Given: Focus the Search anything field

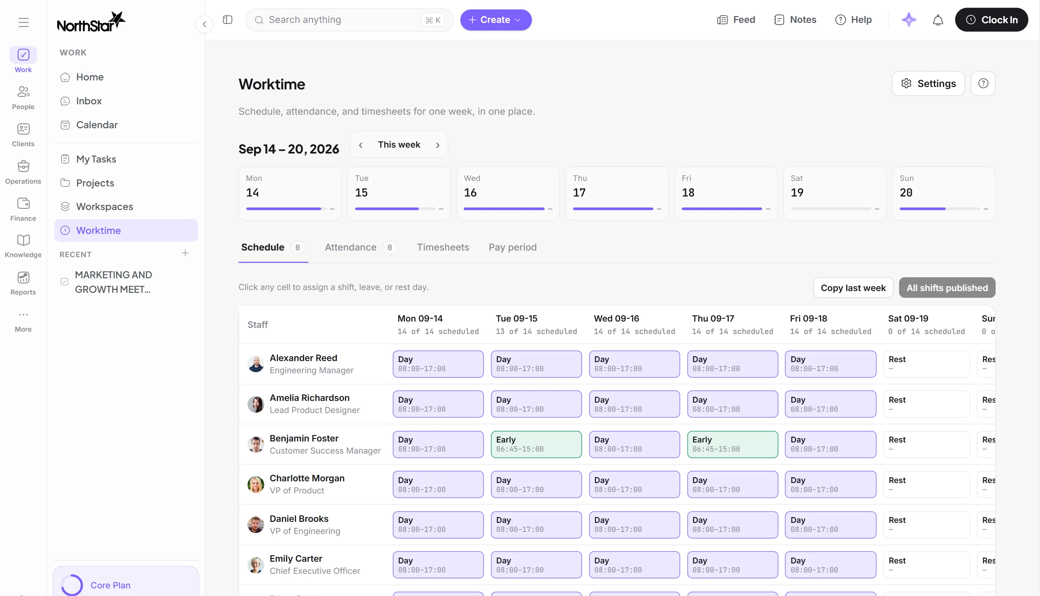Looking at the screenshot, I should click(349, 20).
